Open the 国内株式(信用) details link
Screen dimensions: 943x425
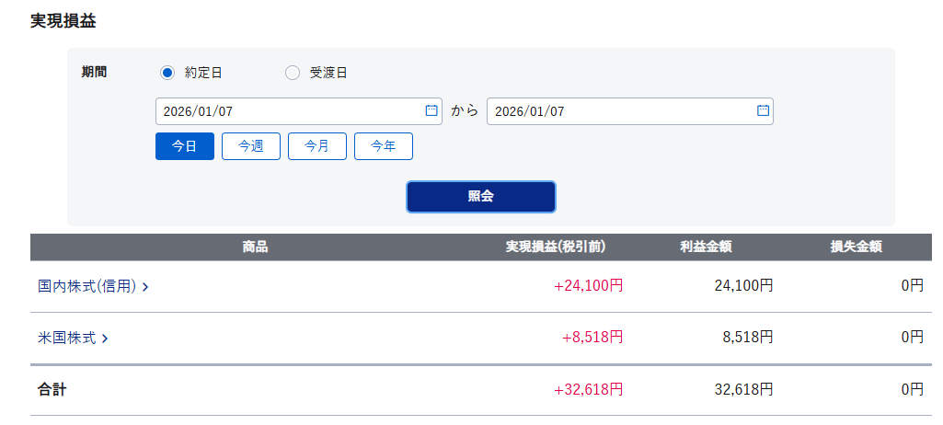[87, 286]
